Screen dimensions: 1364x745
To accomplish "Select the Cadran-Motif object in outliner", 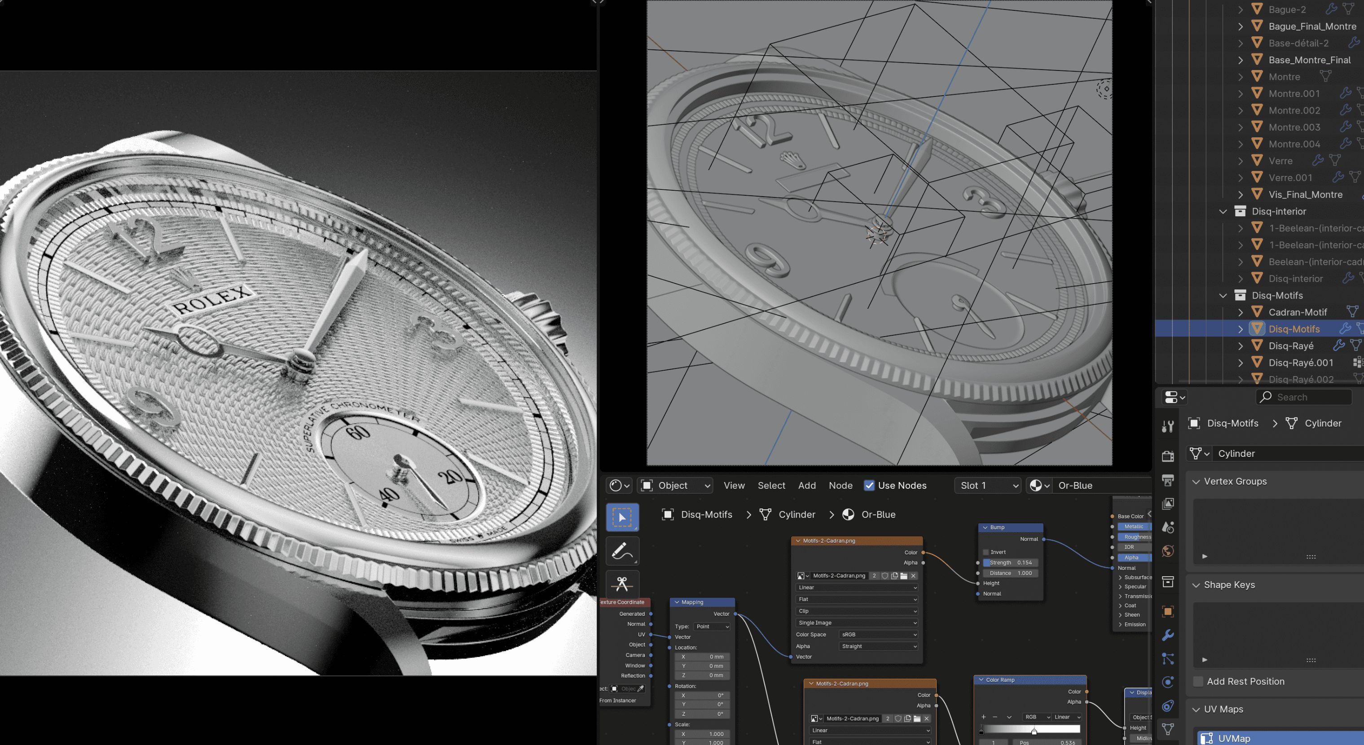I will coord(1297,312).
